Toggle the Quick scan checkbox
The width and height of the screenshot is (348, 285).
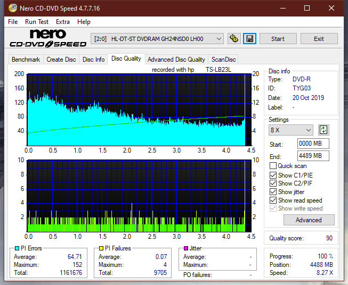point(273,166)
